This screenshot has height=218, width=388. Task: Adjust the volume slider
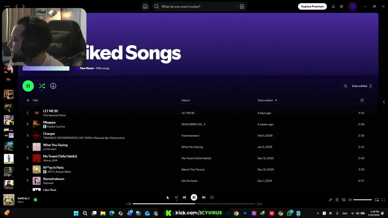tap(363, 200)
